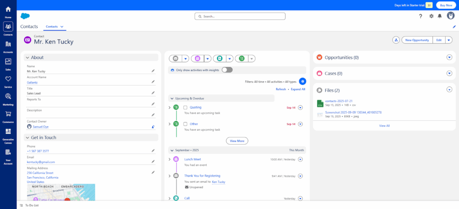
Task: Open To Do List in bottom bar
Action: (30, 205)
